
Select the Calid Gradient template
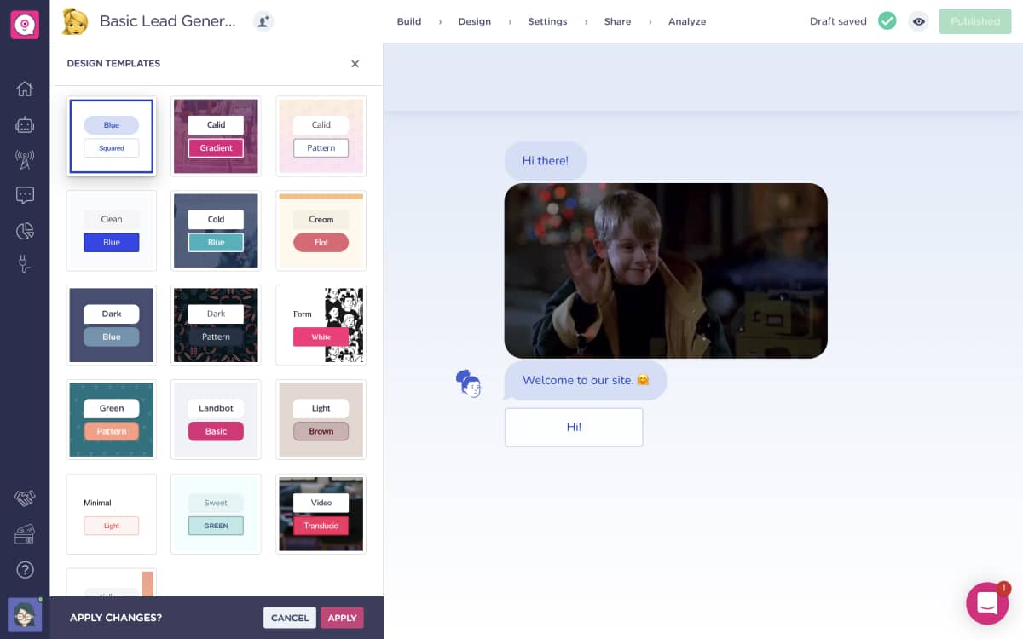216,136
